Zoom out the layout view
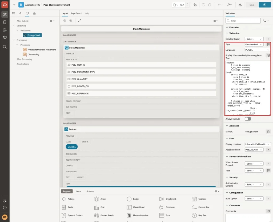Screen dimensions: 273x222 [65, 21]
